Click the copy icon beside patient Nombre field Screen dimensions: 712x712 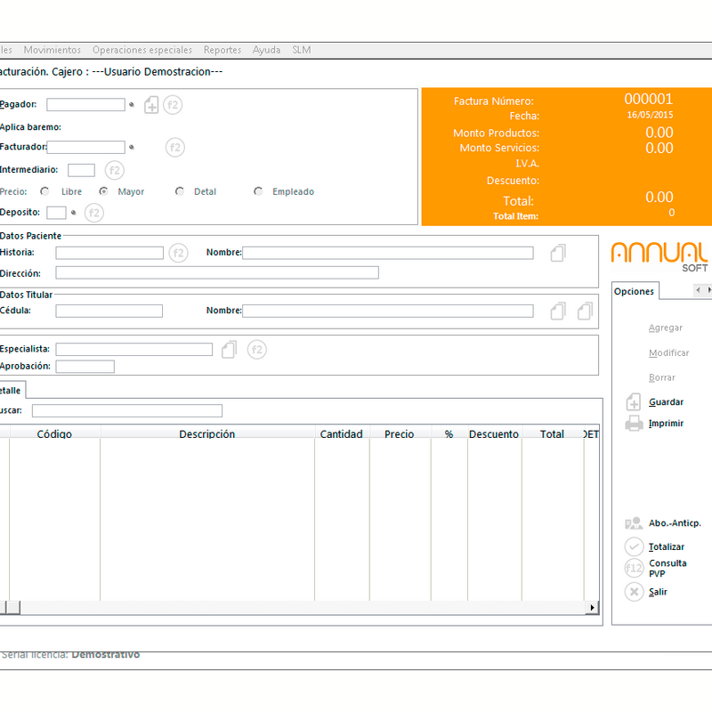tap(558, 253)
